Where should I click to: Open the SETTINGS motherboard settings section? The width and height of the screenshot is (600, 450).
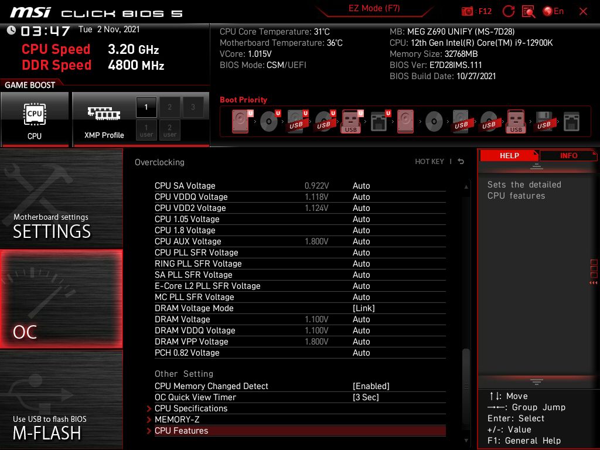(61, 198)
